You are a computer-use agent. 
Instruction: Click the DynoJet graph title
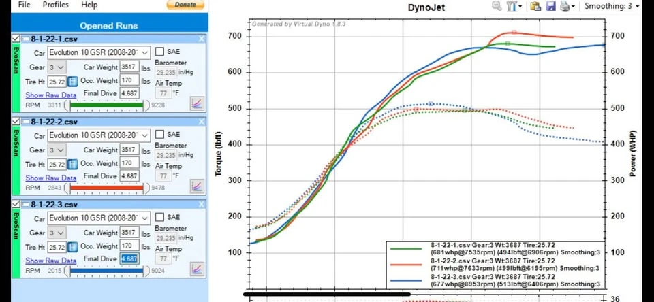click(x=427, y=7)
